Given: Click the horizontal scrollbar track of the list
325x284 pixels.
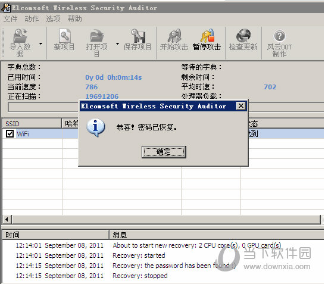Looking at the screenshot, I should click(166, 219).
